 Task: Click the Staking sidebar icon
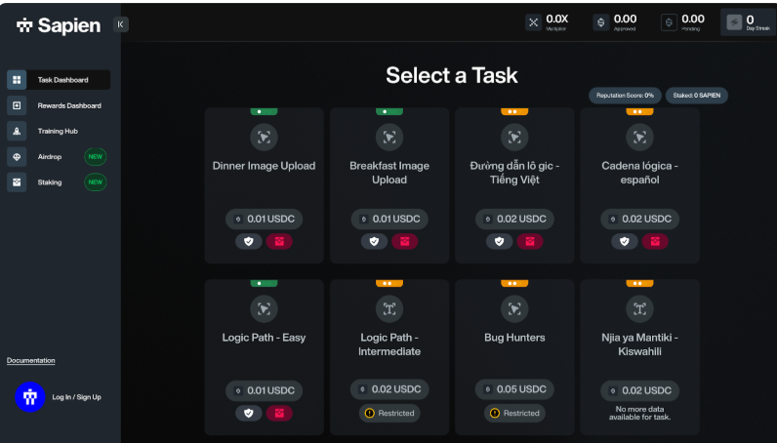tap(17, 181)
